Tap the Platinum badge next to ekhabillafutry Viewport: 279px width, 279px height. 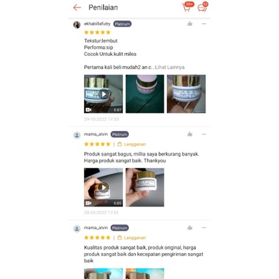[x=122, y=24]
